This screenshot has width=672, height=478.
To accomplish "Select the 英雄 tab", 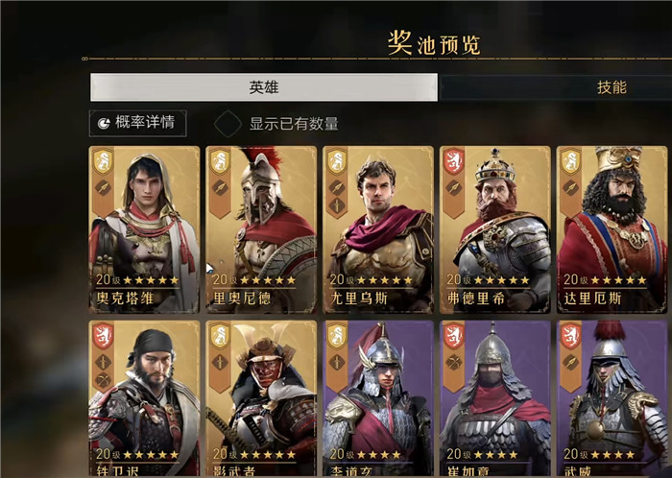I will [x=264, y=87].
